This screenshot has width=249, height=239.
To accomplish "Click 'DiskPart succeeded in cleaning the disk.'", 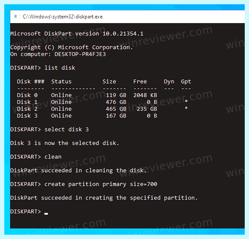I will (x=78, y=170).
